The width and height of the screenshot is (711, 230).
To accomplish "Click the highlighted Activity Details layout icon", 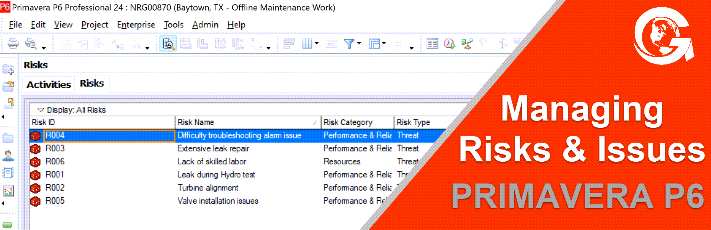I will [x=168, y=43].
